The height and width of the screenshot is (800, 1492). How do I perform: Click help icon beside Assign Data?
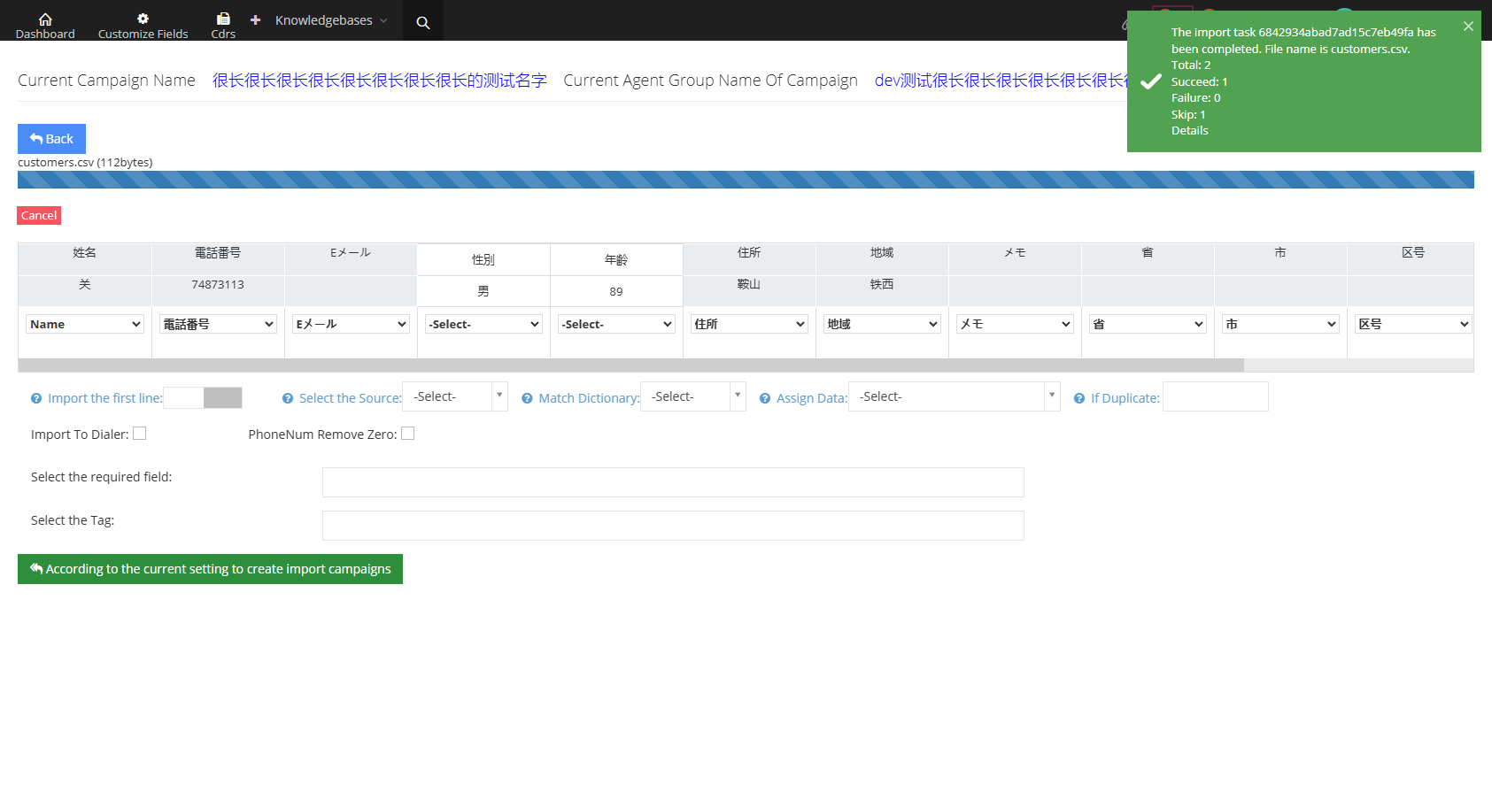click(x=765, y=398)
